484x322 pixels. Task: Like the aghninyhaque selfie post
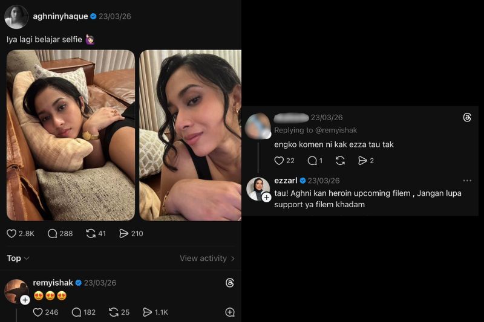click(11, 234)
